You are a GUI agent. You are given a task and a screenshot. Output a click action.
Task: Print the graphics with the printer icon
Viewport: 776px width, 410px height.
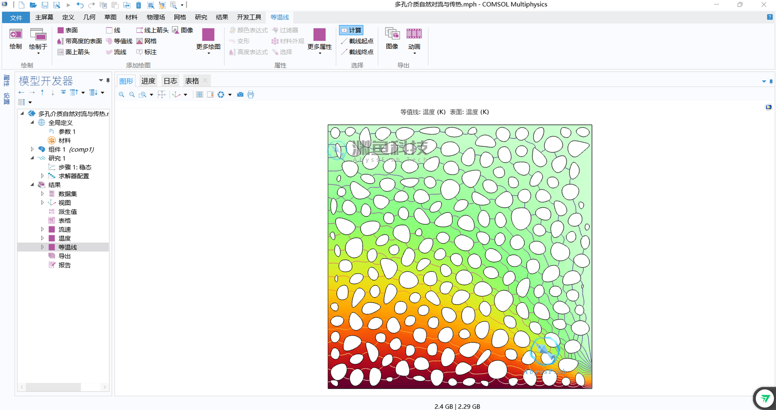251,95
